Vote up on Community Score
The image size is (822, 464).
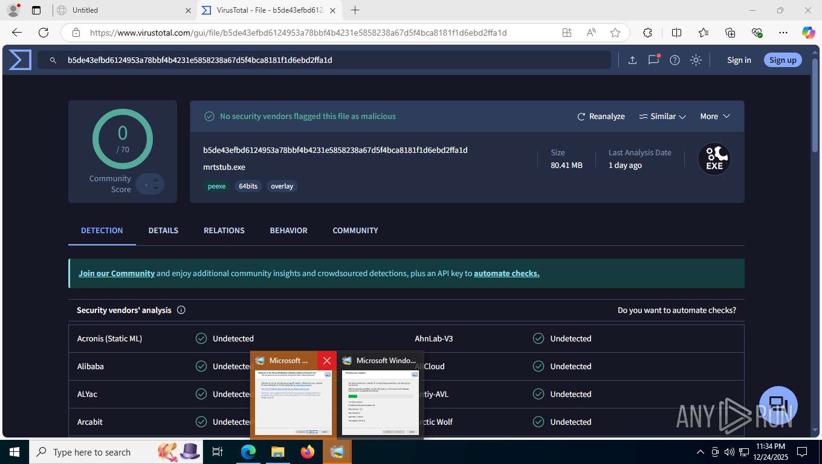156,179
